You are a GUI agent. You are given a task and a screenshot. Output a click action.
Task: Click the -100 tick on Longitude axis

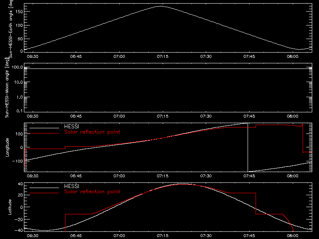click(18, 161)
